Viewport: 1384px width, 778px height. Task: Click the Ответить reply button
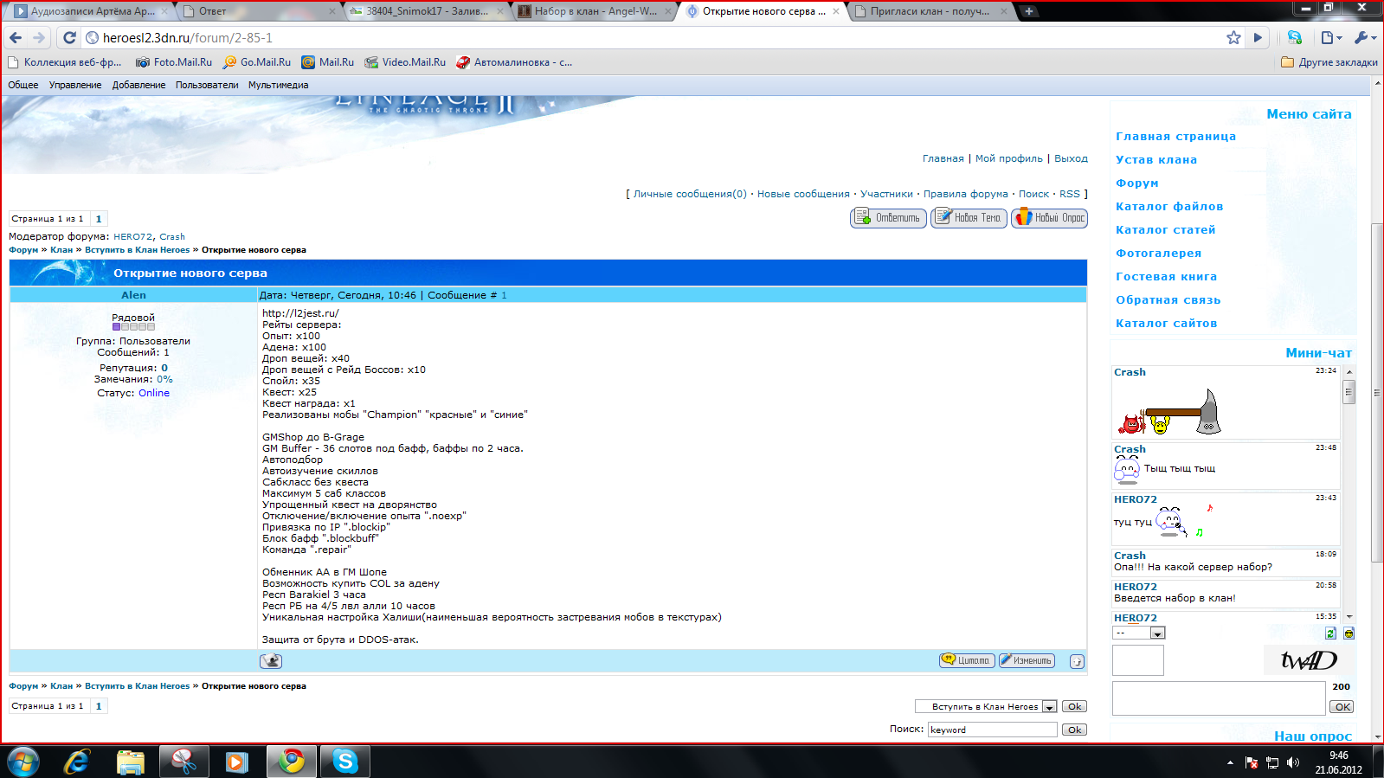pos(888,218)
